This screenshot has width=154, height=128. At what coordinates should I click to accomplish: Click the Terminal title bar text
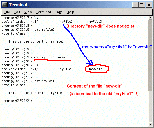[x=18, y=5]
